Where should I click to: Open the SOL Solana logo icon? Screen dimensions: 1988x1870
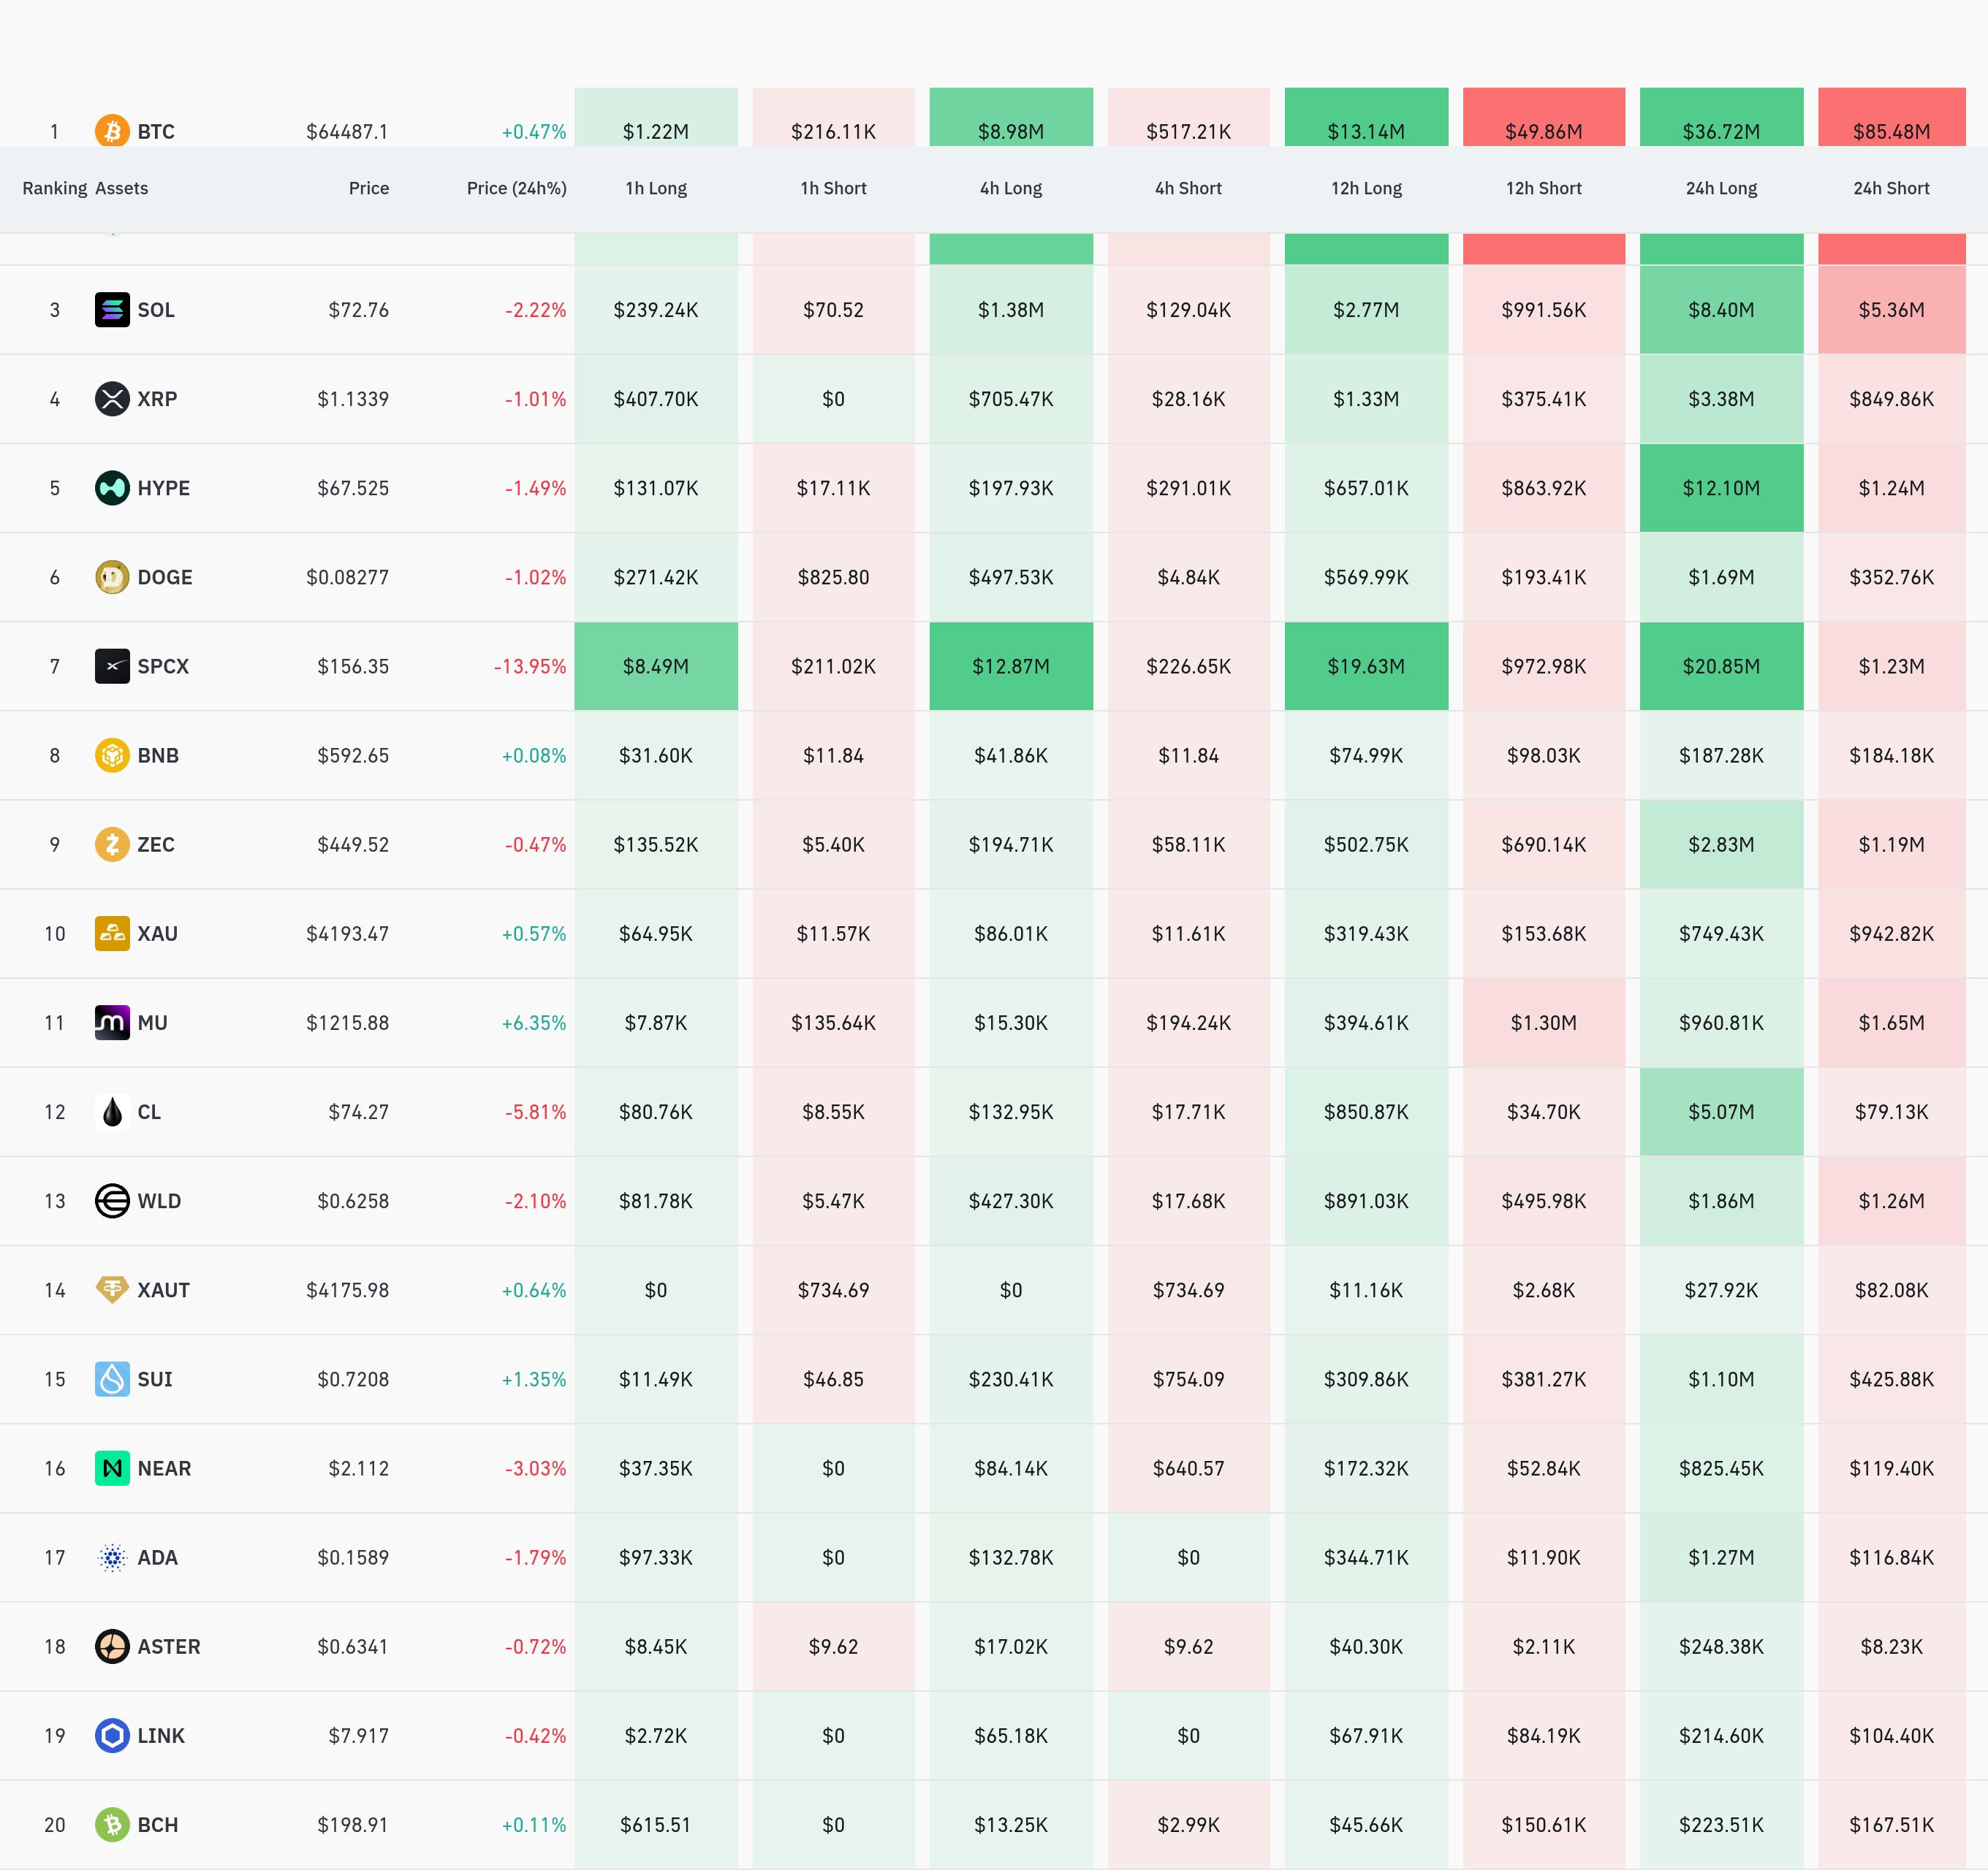112,310
